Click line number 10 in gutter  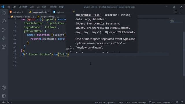[15, 31]
